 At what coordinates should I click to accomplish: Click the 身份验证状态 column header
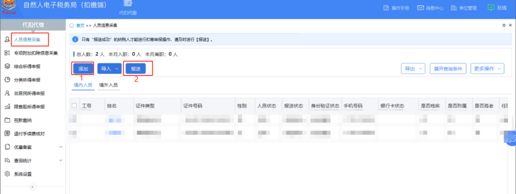point(324,106)
